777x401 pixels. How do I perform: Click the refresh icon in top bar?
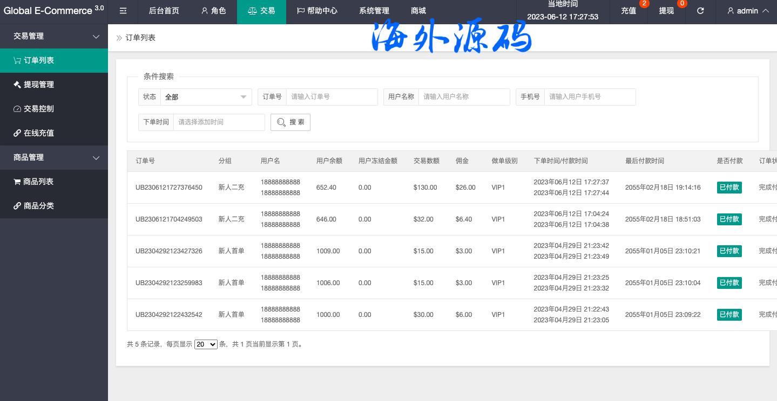point(700,11)
